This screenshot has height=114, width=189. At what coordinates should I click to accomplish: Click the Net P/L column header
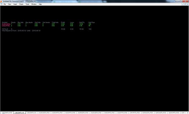(82, 22)
